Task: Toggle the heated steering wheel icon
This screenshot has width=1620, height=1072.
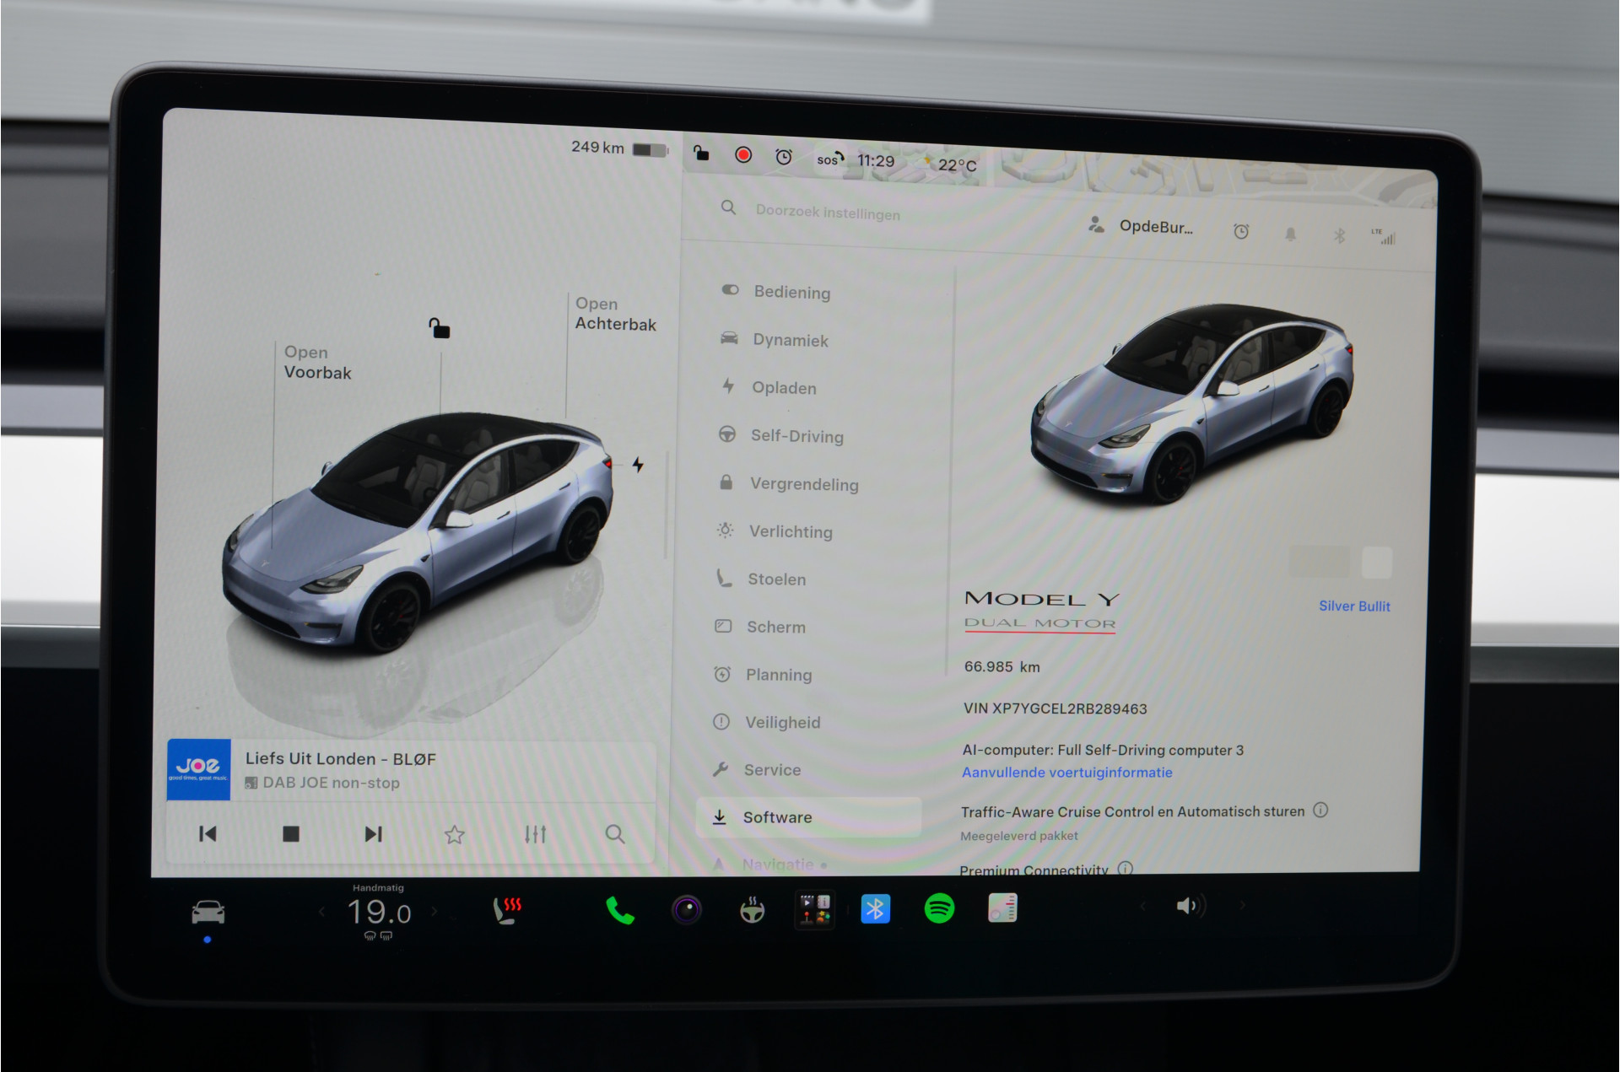Action: click(x=752, y=910)
